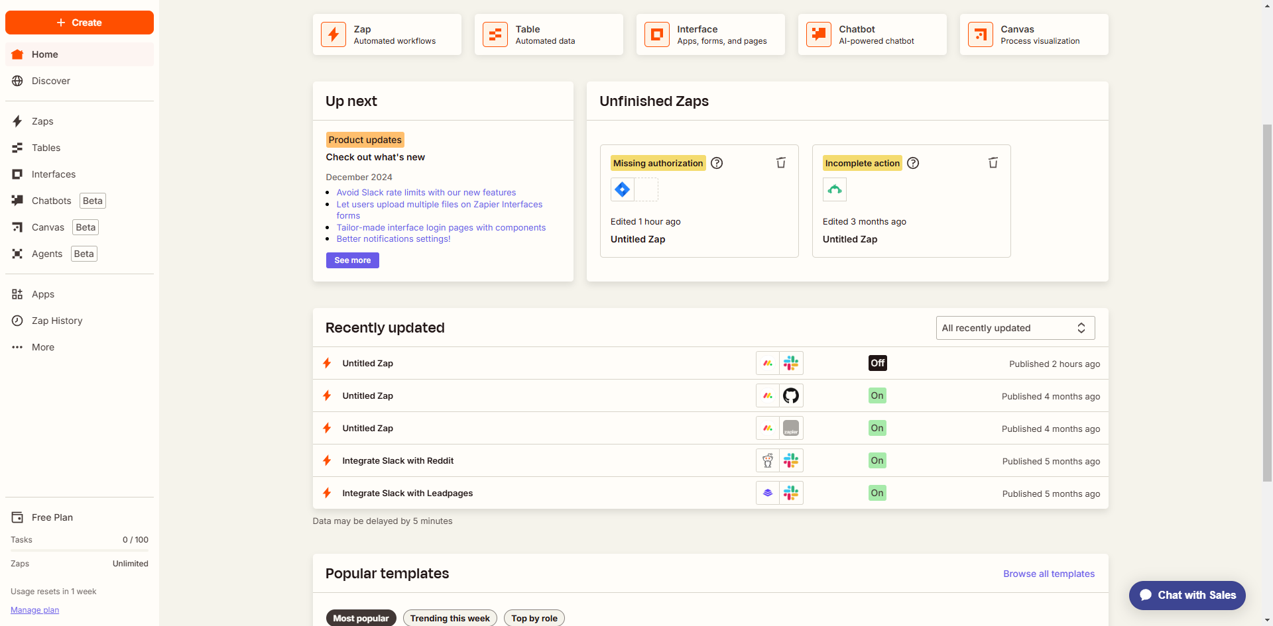This screenshot has height=626, width=1273.
Task: Click the Manage plan link
Action: [34, 610]
